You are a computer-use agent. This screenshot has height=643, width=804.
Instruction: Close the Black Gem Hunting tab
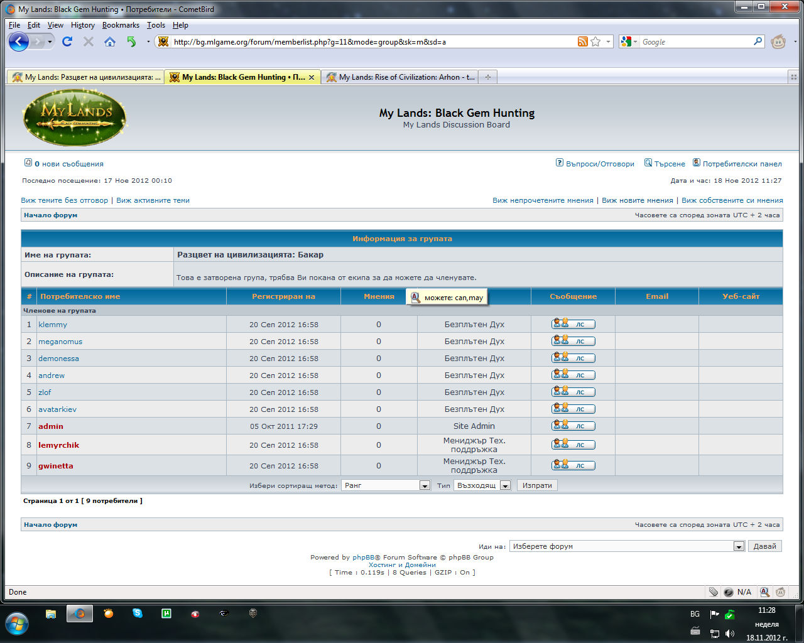[312, 77]
